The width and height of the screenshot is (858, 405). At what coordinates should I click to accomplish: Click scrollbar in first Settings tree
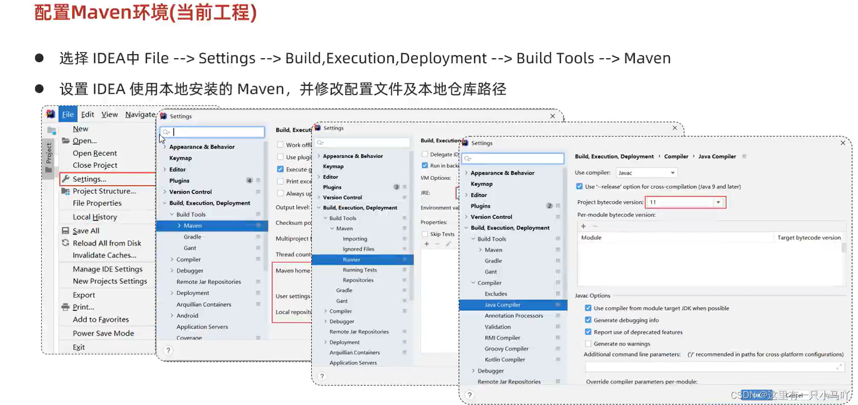pyautogui.click(x=266, y=206)
